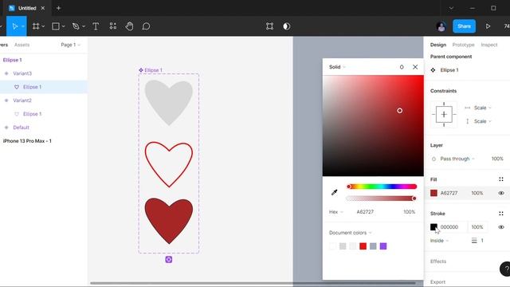Image resolution: width=510 pixels, height=287 pixels.
Task: Click the edit object icon in toolbar
Action: (x=269, y=26)
